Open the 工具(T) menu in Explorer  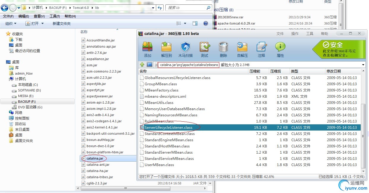tap(55, 16)
